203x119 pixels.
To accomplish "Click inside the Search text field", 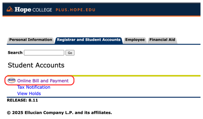I will pyautogui.click(x=44, y=53).
